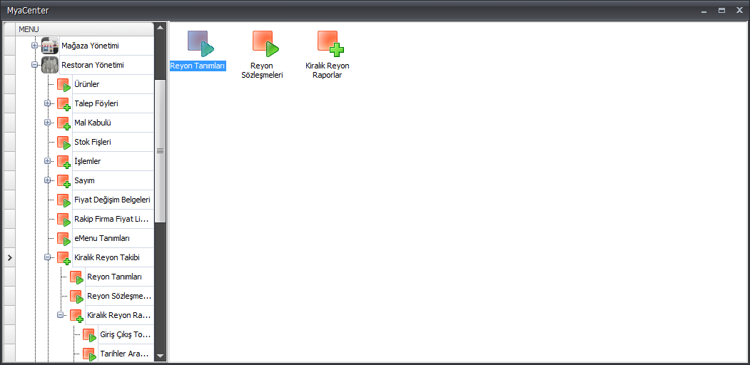Screen dimensions: 750x365
Task: Click the highlighted Reyon Tanımları label in main panel
Action: pyautogui.click(x=198, y=66)
